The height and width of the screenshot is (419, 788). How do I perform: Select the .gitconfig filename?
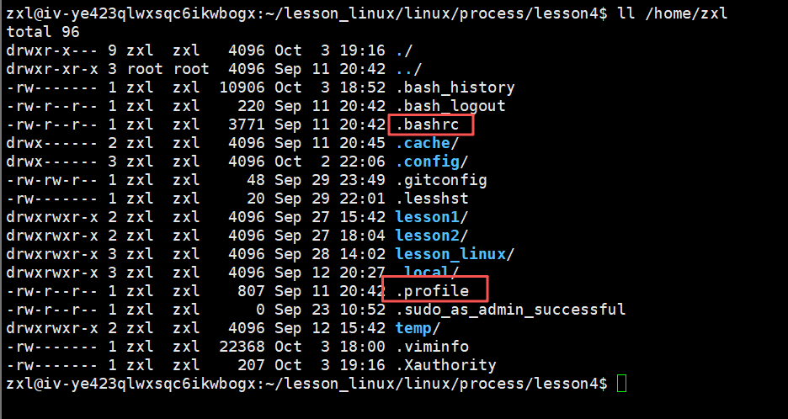tap(441, 180)
